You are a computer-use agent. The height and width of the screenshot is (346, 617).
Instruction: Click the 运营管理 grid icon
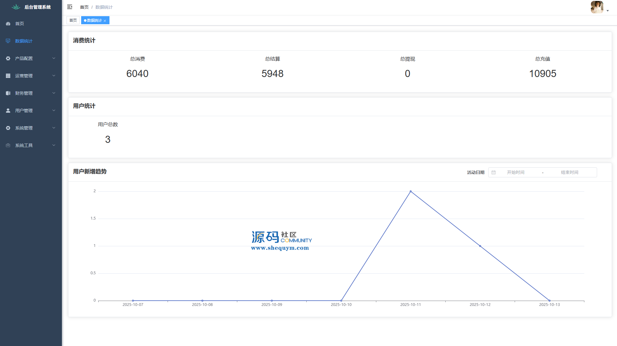tap(8, 76)
